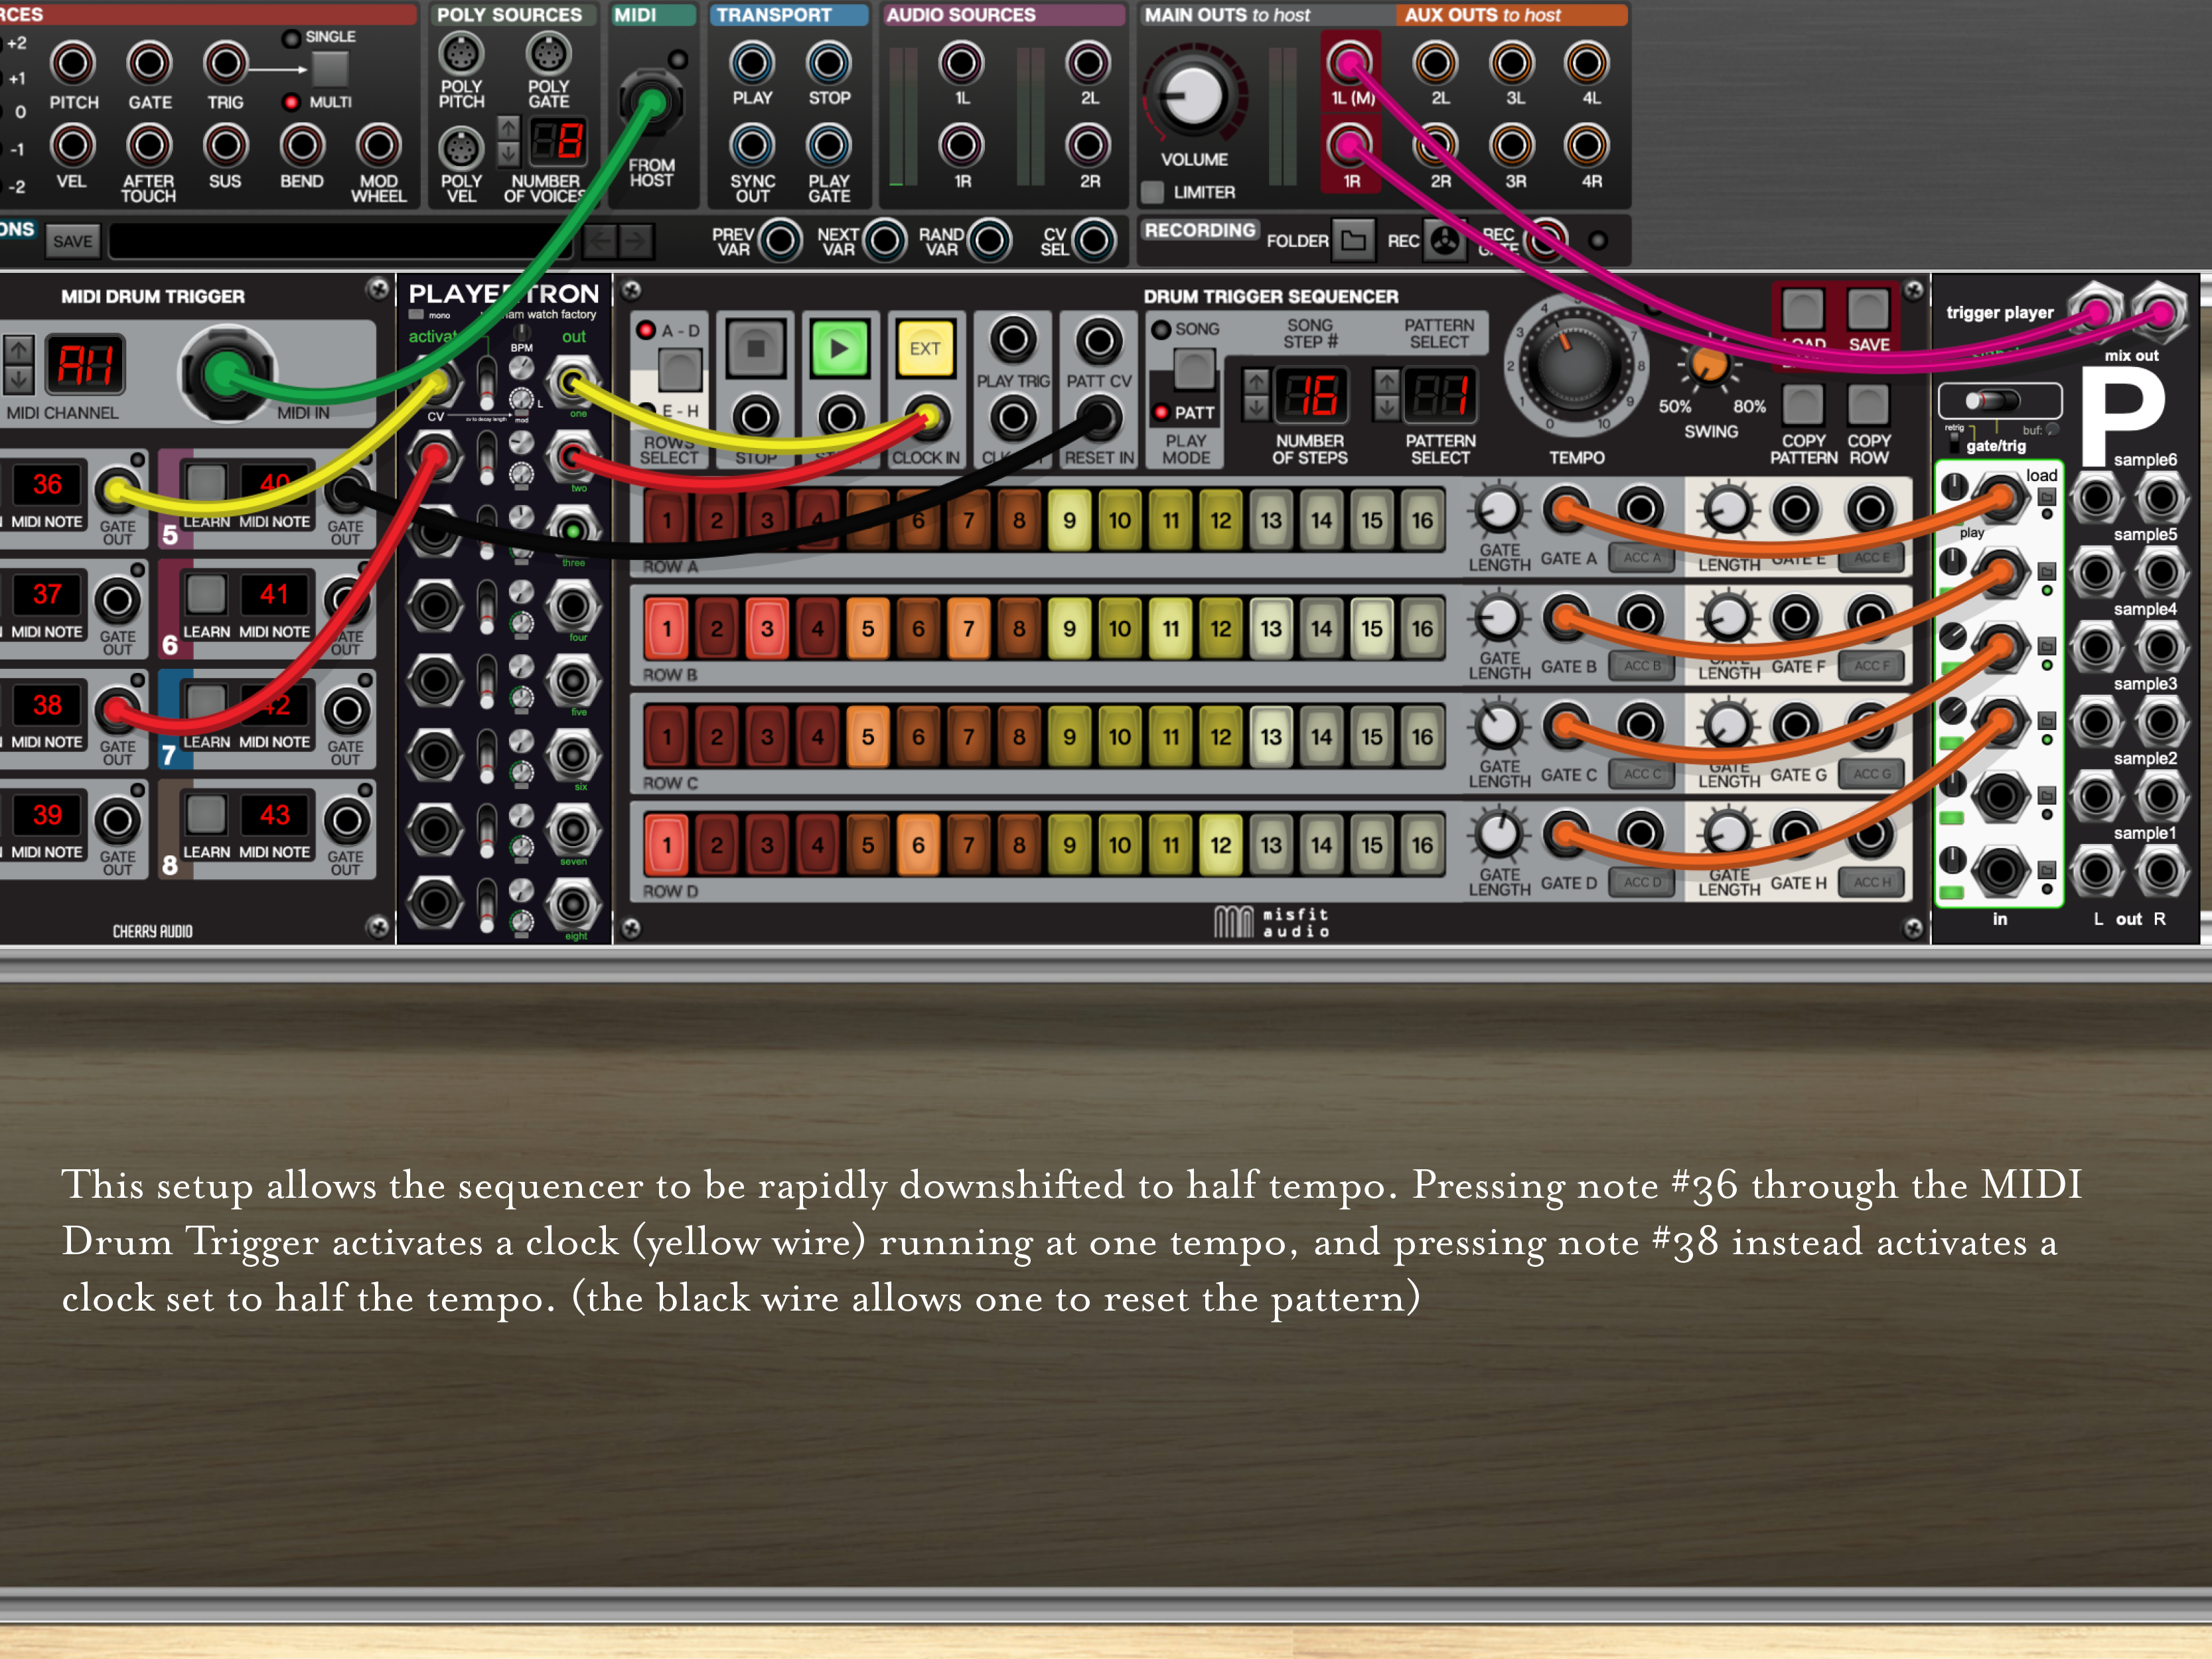Click LEARN button for pad 6
The width and height of the screenshot is (2212, 1659).
[206, 594]
